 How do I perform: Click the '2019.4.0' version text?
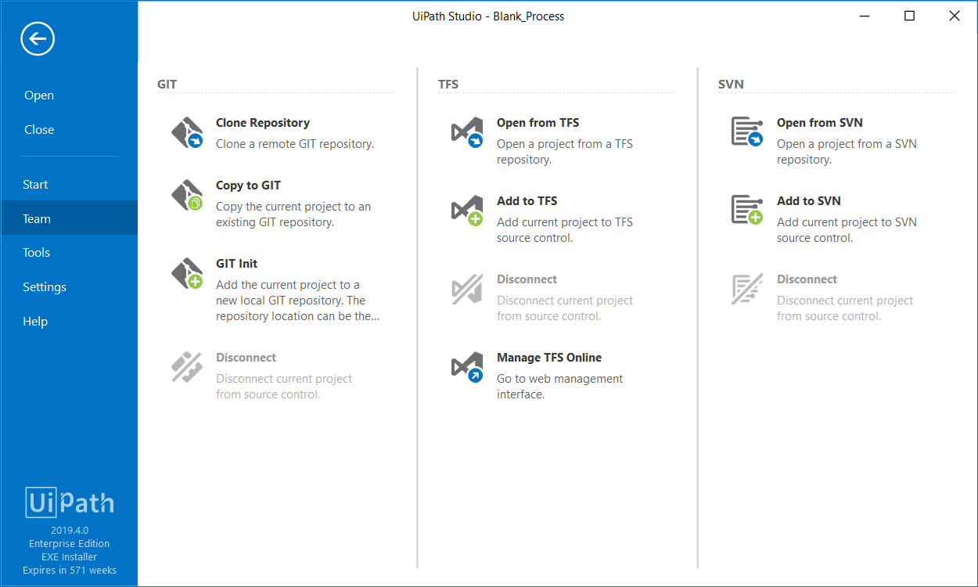point(69,531)
